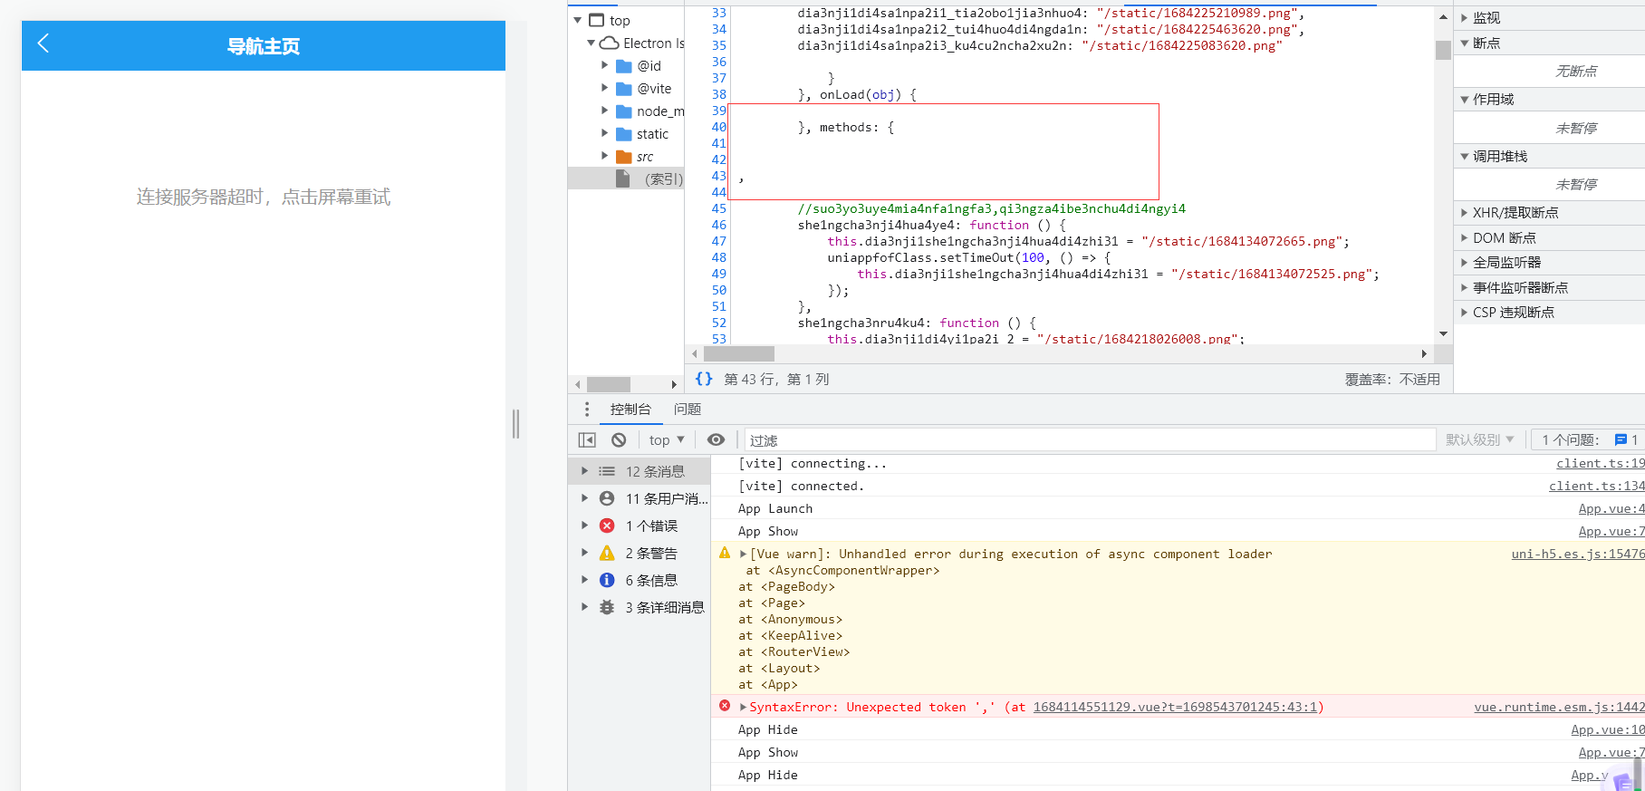
Task: Click line number 43 in the gutter
Action: [718, 176]
